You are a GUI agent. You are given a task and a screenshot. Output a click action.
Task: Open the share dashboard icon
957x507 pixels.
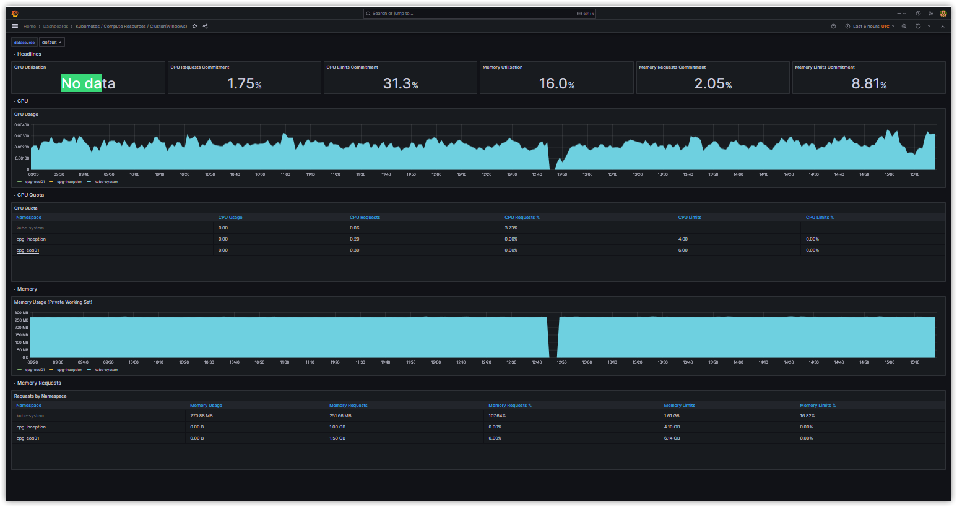click(x=205, y=26)
